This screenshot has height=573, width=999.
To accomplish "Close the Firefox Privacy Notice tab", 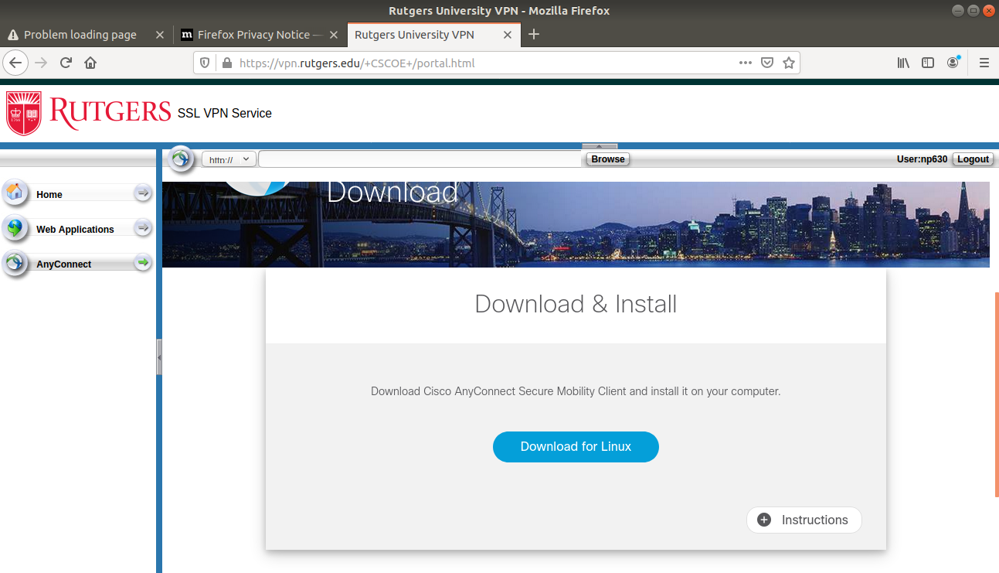I will [x=334, y=35].
